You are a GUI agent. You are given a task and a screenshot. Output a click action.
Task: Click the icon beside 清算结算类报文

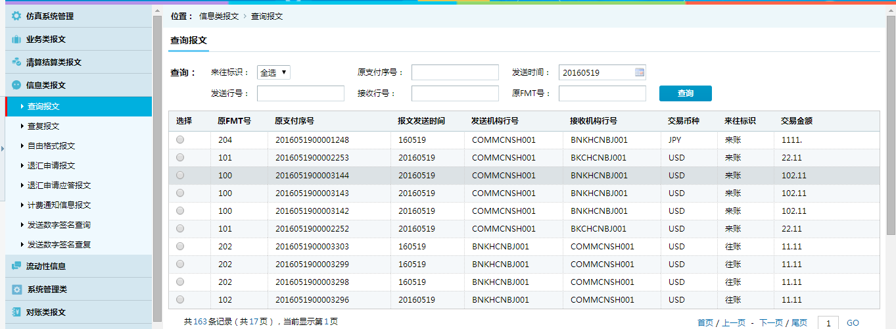pos(16,62)
